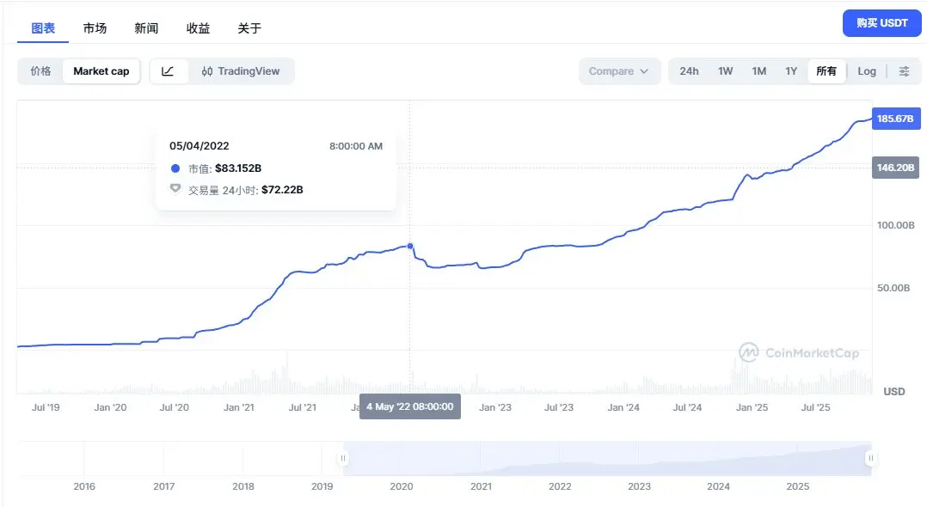Go to the 收益 tab

[x=198, y=28]
